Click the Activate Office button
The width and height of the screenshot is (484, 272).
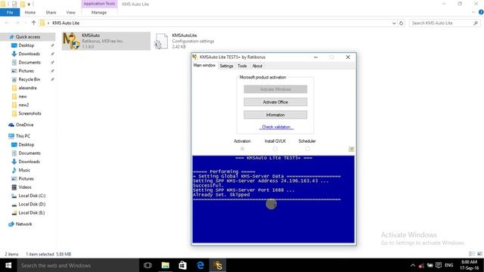[x=275, y=102]
